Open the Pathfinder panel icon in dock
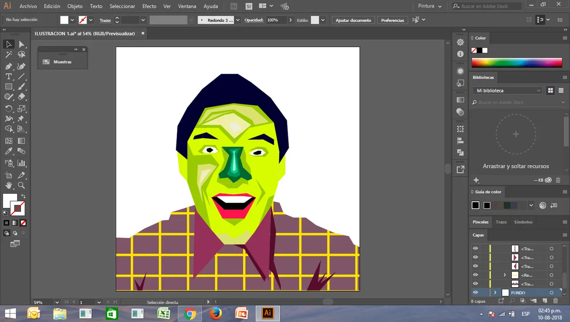 (x=460, y=152)
